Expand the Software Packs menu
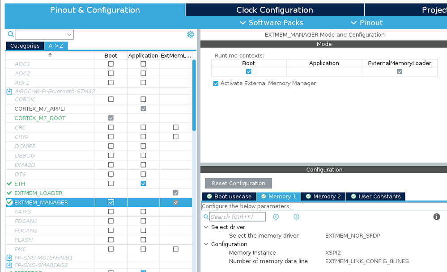Viewport: 447px width, 272px height. (272, 22)
